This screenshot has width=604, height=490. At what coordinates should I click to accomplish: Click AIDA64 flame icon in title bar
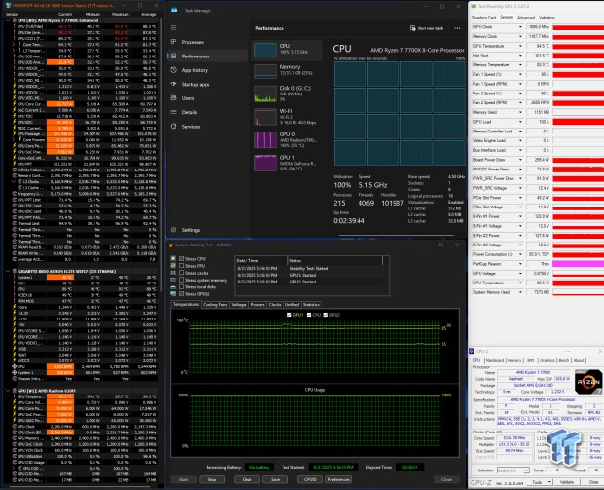pos(171,245)
